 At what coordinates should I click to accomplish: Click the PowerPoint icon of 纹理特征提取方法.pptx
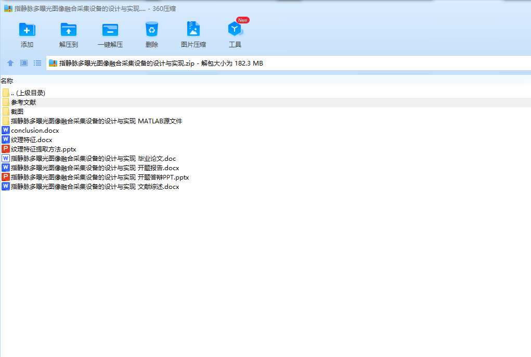pos(6,149)
